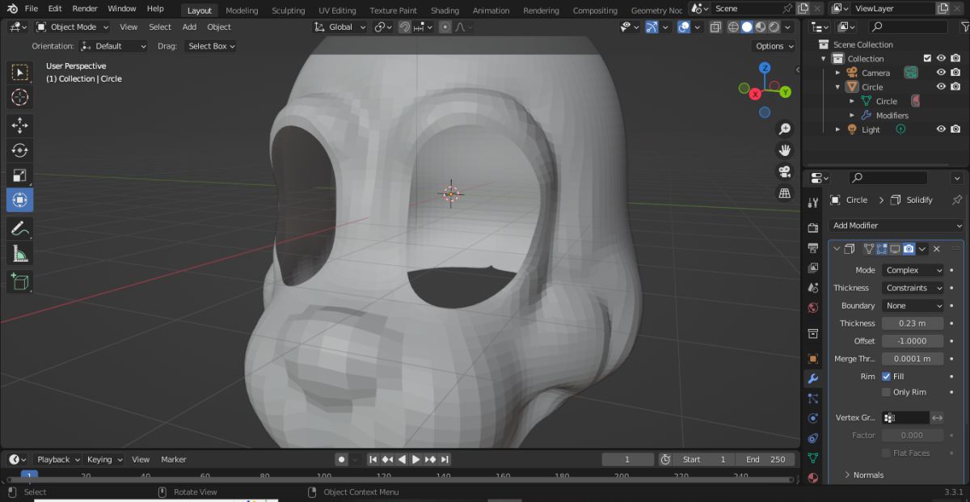Activate the Rotate tool
The height and width of the screenshot is (502, 970).
tap(20, 150)
